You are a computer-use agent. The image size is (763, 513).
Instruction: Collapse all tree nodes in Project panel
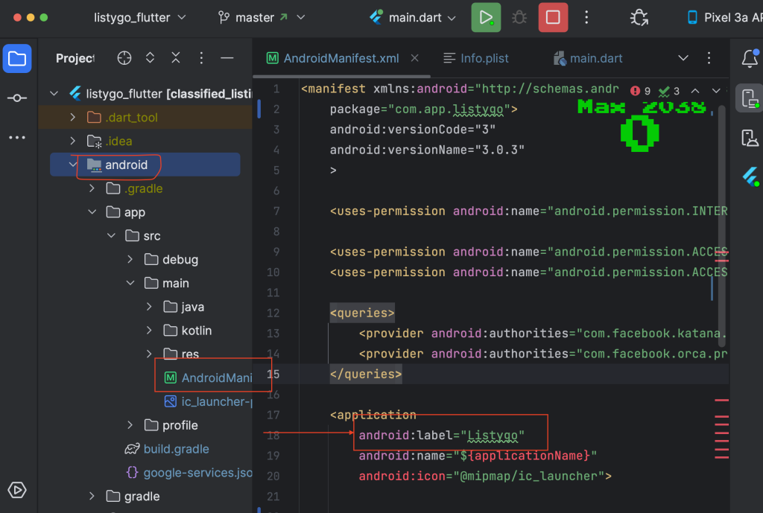[176, 58]
